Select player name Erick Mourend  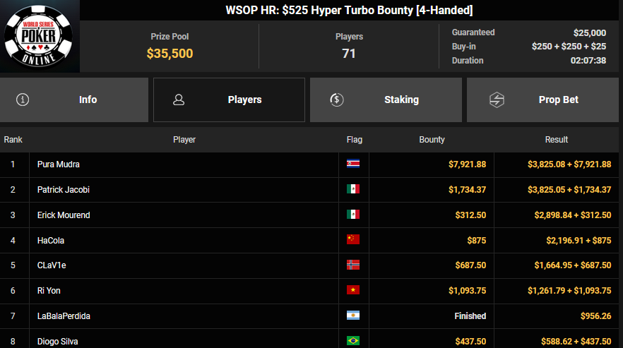pyautogui.click(x=64, y=215)
